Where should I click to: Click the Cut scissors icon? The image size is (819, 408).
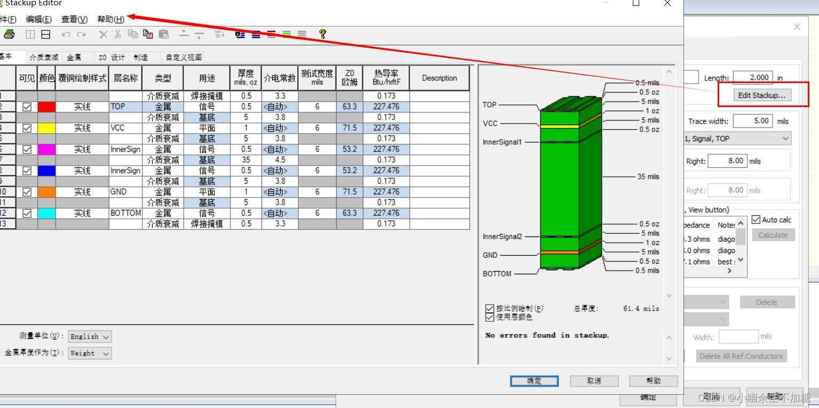pyautogui.click(x=117, y=35)
